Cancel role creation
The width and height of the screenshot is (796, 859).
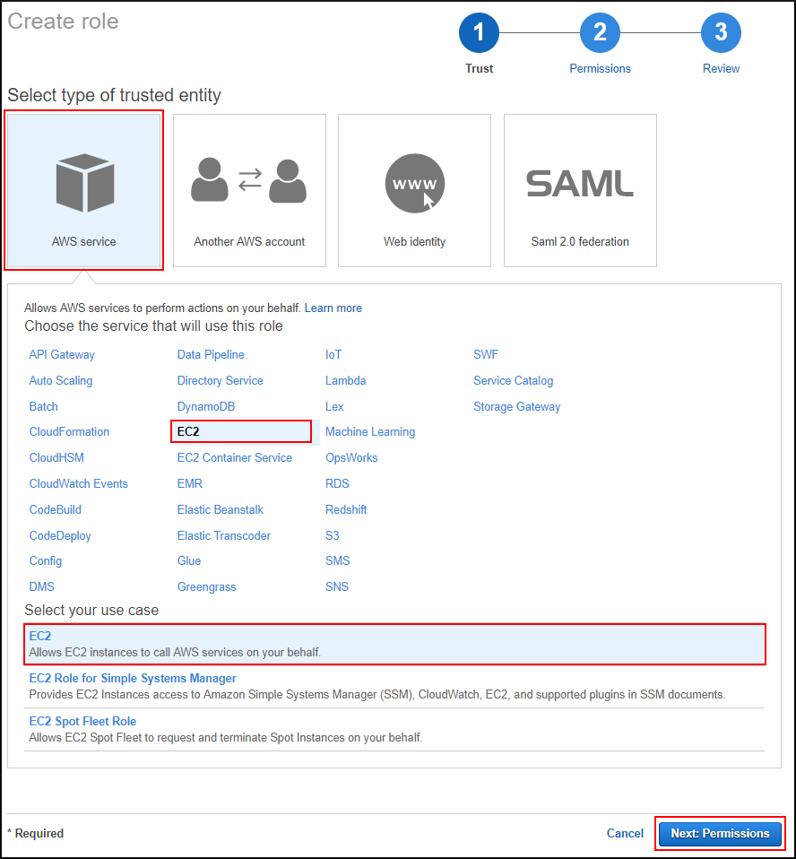pyautogui.click(x=625, y=833)
